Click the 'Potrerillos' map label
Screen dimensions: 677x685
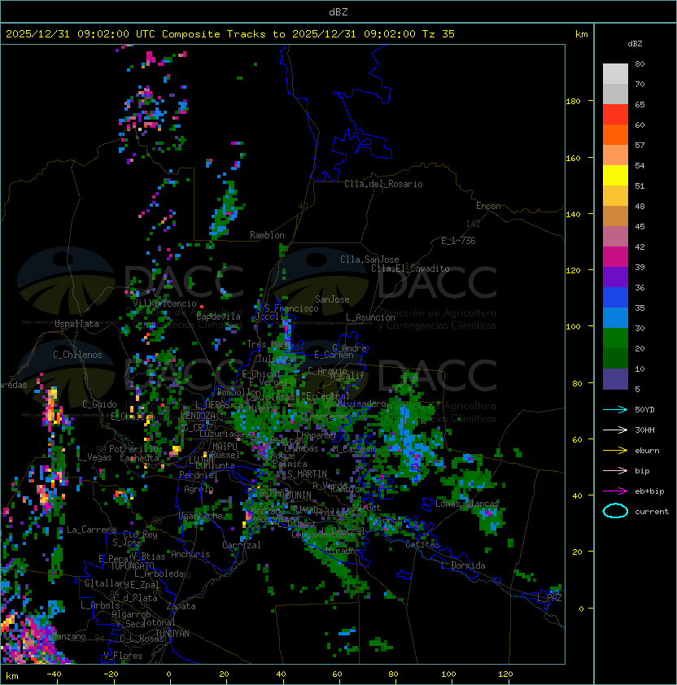(x=136, y=449)
